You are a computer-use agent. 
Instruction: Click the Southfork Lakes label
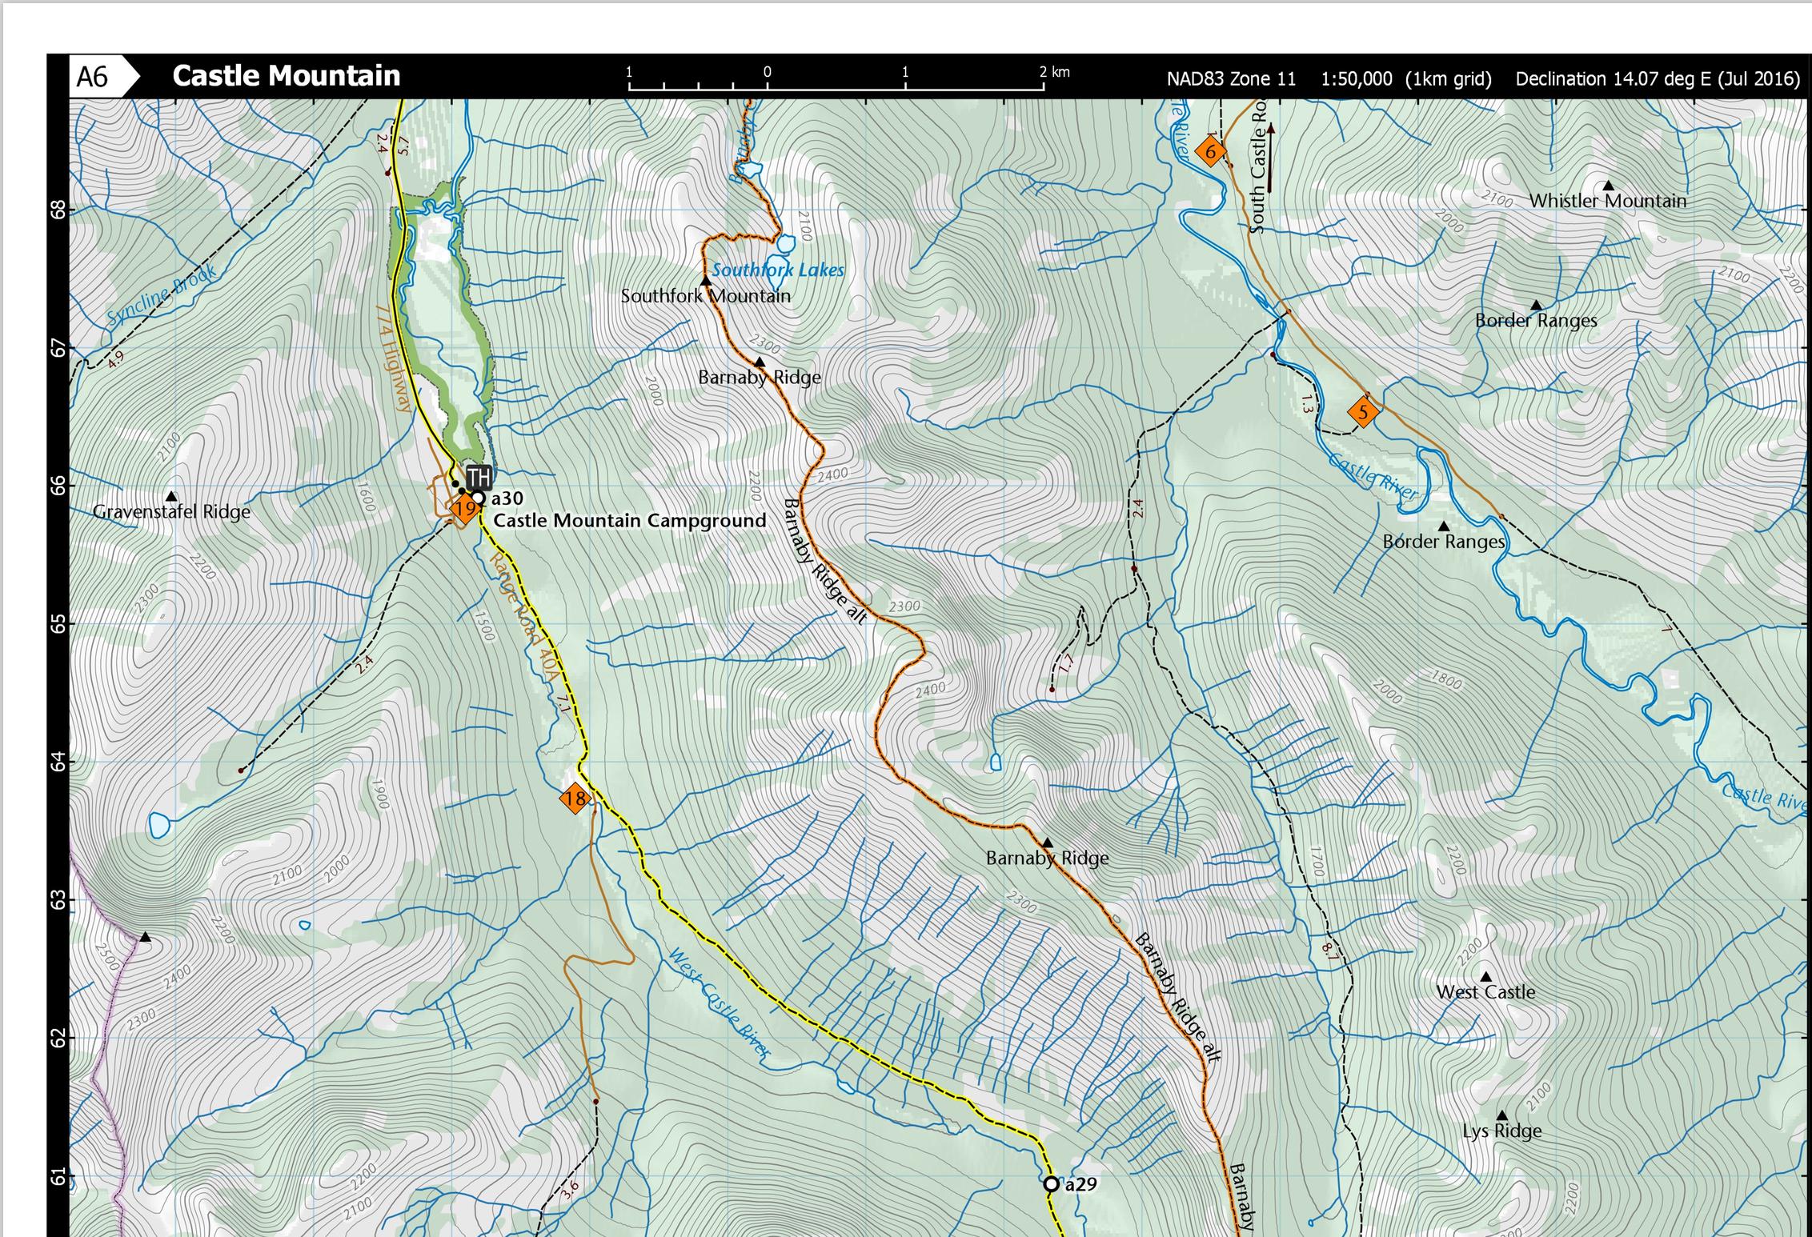click(778, 270)
